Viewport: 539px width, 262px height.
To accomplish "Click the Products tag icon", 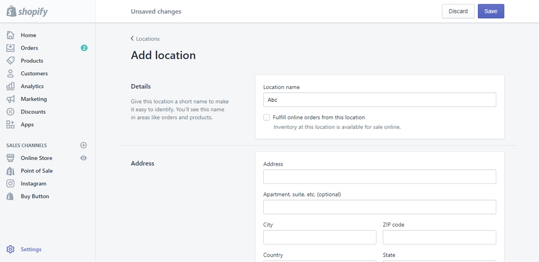I will coord(11,61).
